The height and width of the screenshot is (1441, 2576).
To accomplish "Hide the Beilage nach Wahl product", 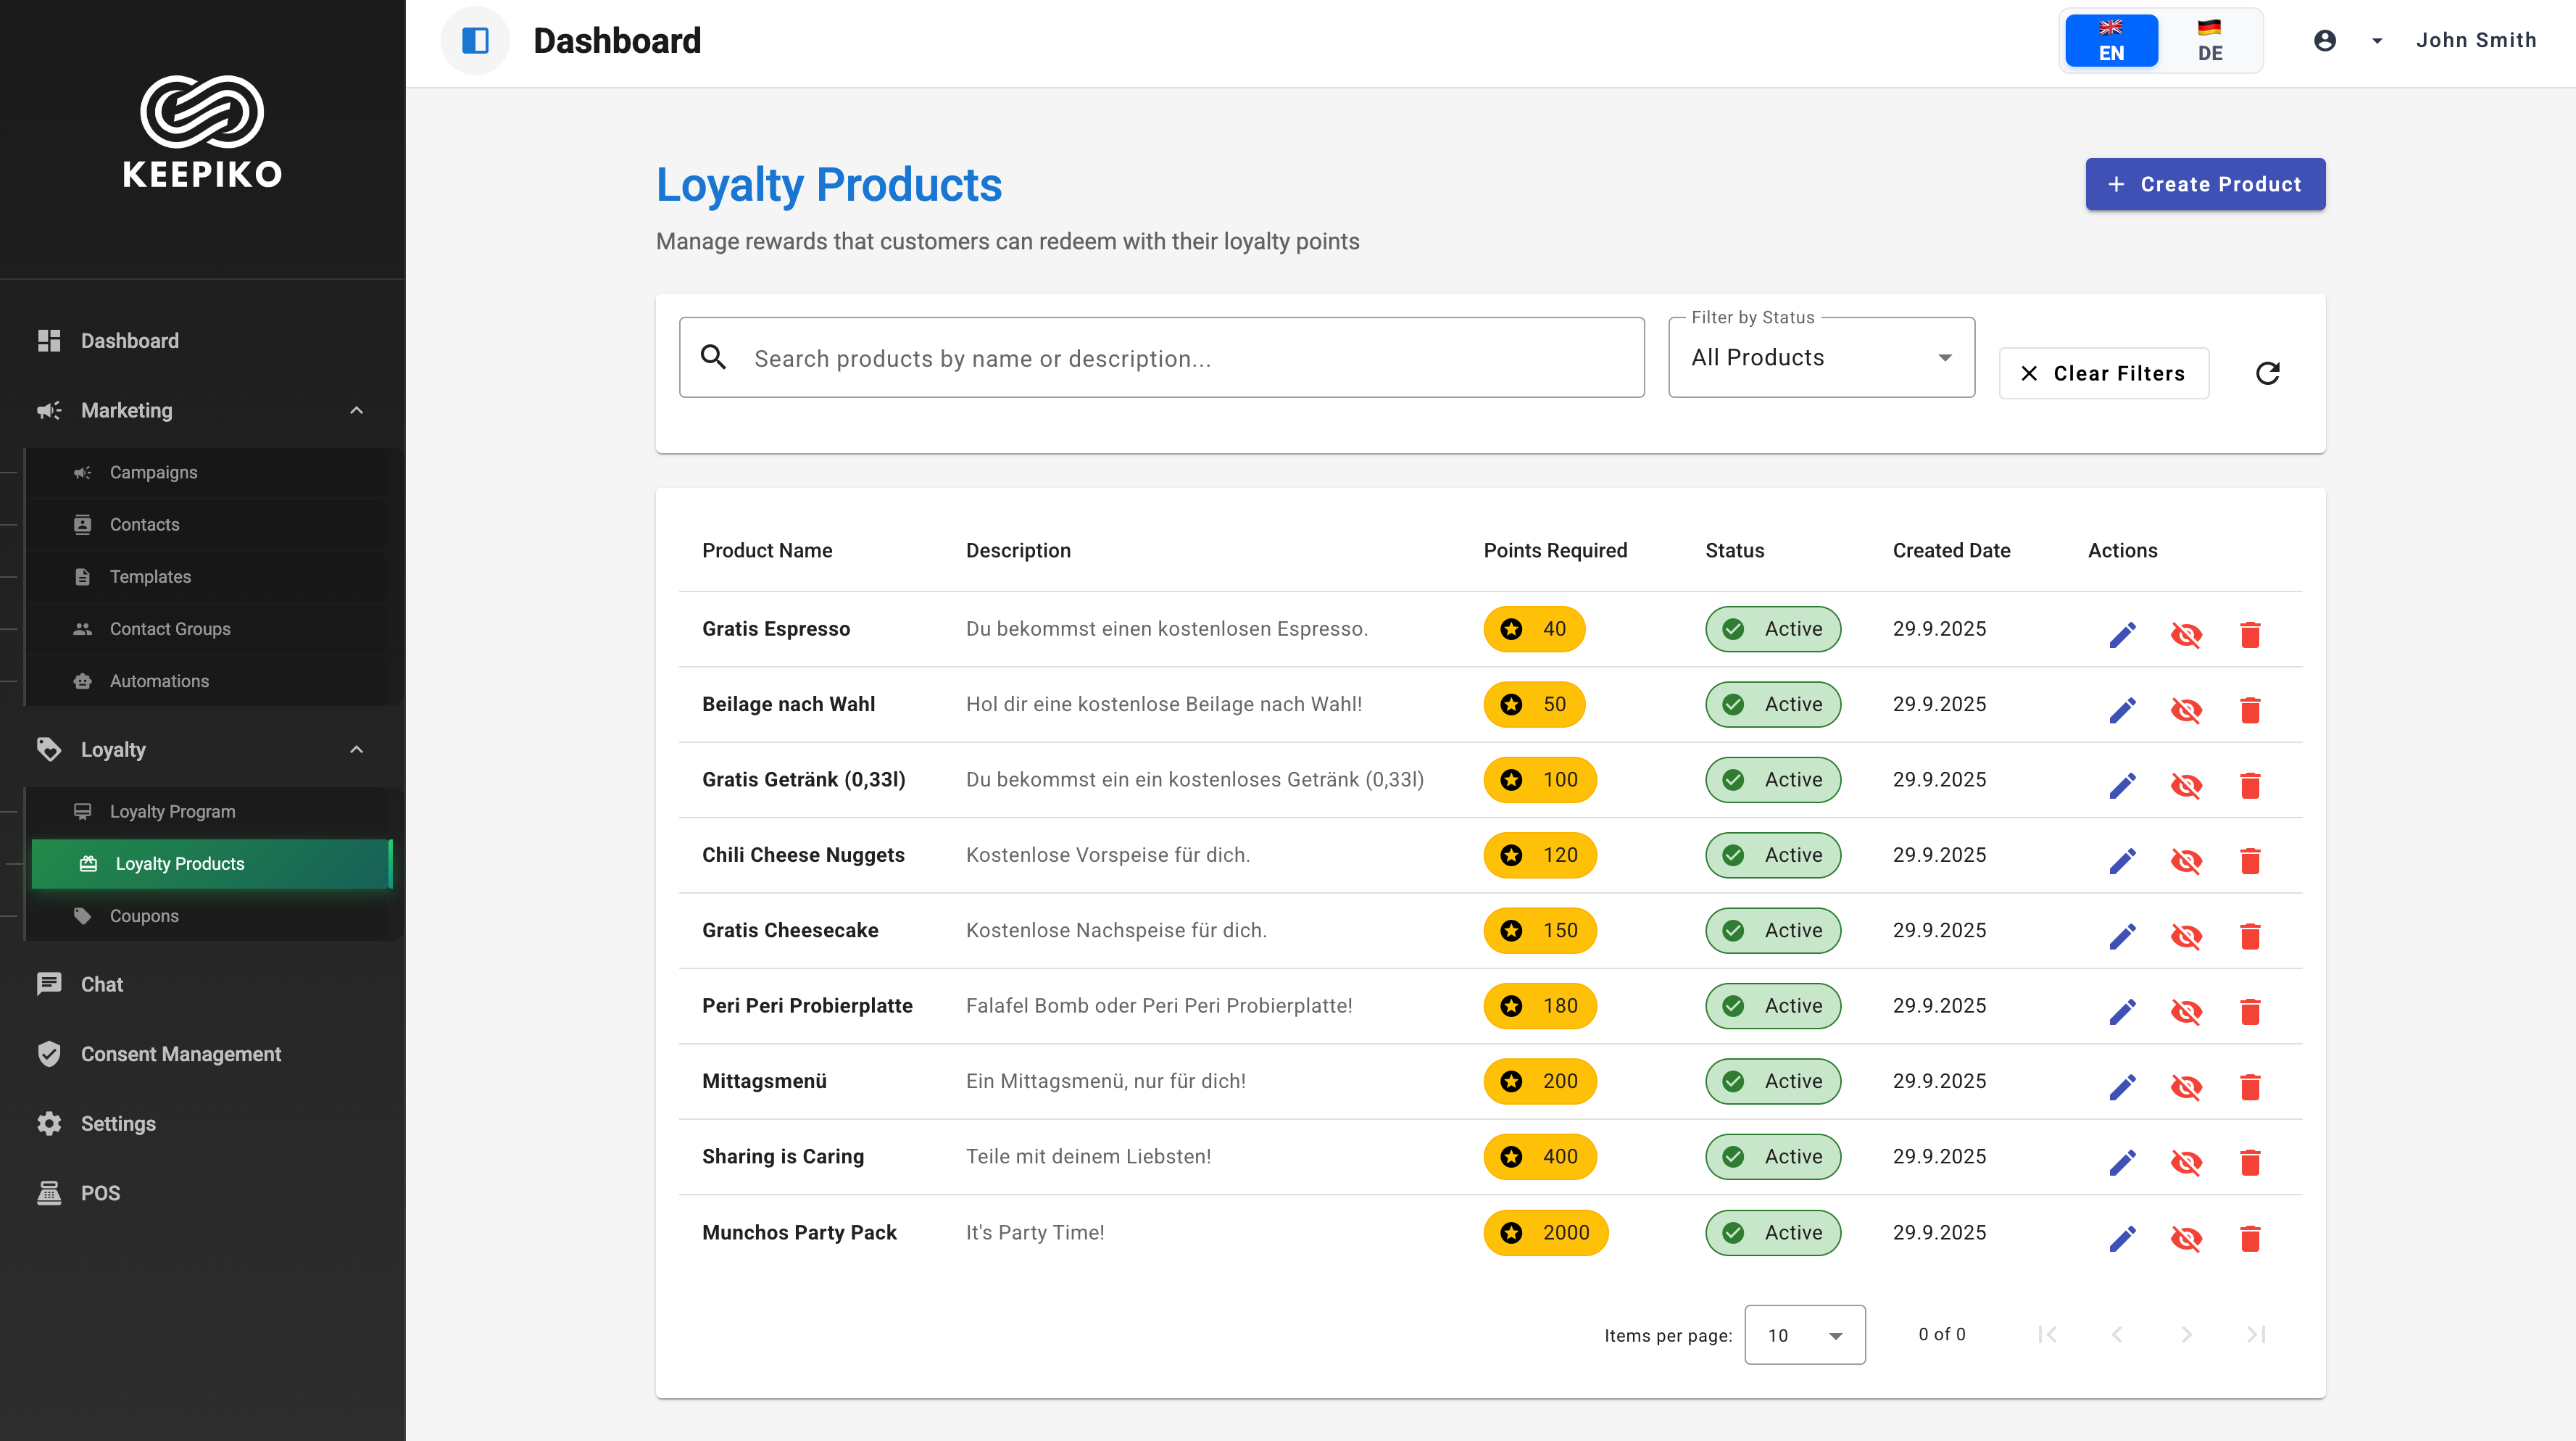I will coord(2186,710).
